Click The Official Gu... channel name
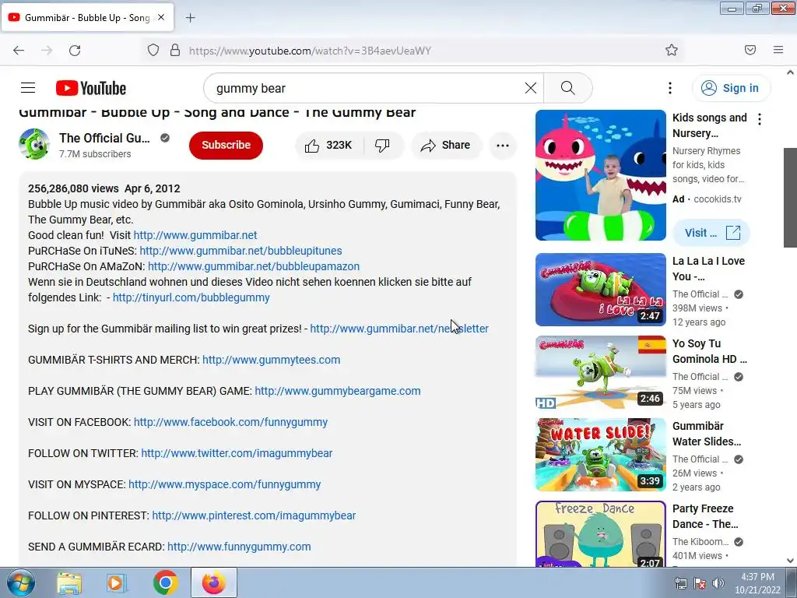Screen dimensions: 797x598 click(x=104, y=138)
